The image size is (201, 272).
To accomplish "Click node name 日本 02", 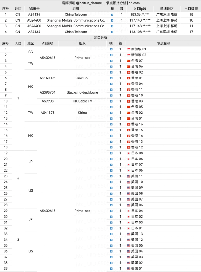I will (x=137, y=217).
